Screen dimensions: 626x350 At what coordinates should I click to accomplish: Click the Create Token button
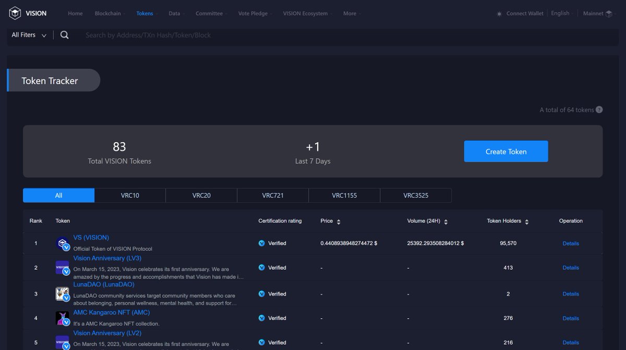(506, 152)
